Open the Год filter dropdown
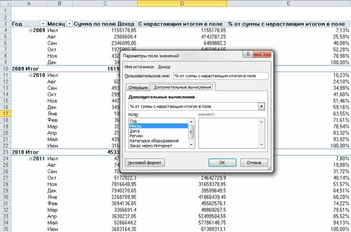351x232 pixels. [43, 24]
